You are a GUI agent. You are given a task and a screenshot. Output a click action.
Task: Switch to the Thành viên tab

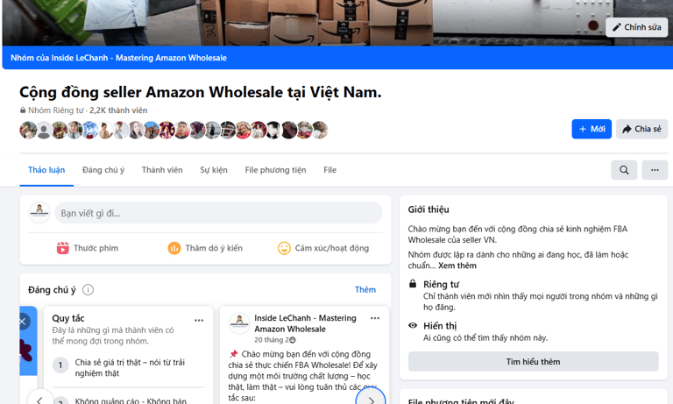pos(162,170)
